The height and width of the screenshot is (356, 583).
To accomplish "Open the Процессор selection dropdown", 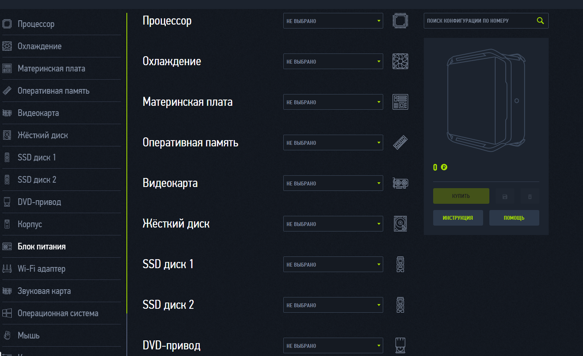I will (333, 21).
